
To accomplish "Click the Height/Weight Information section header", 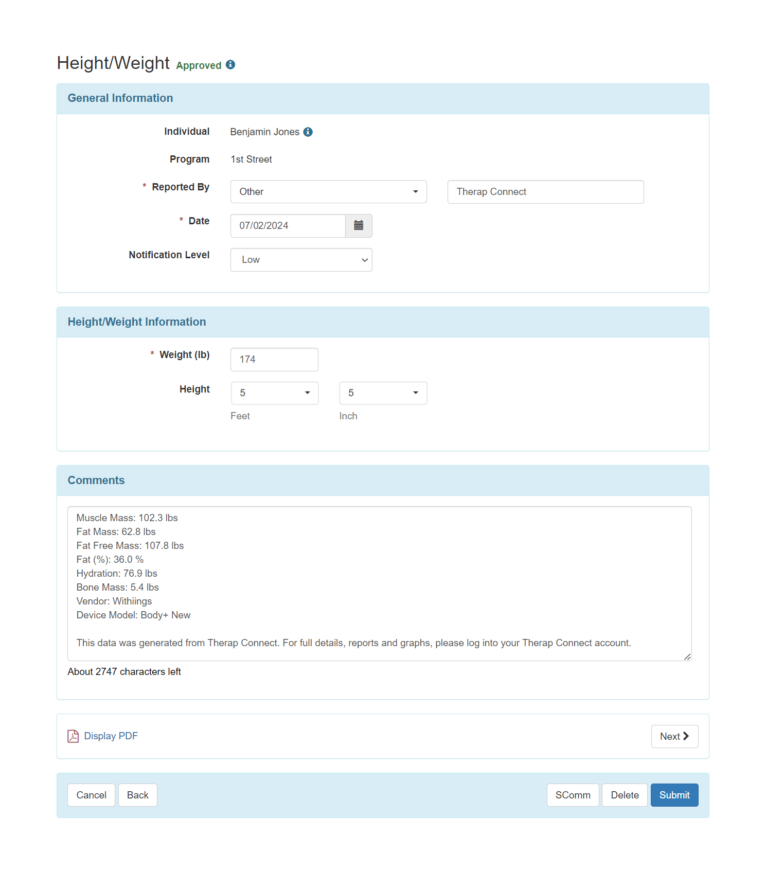I will pos(383,322).
